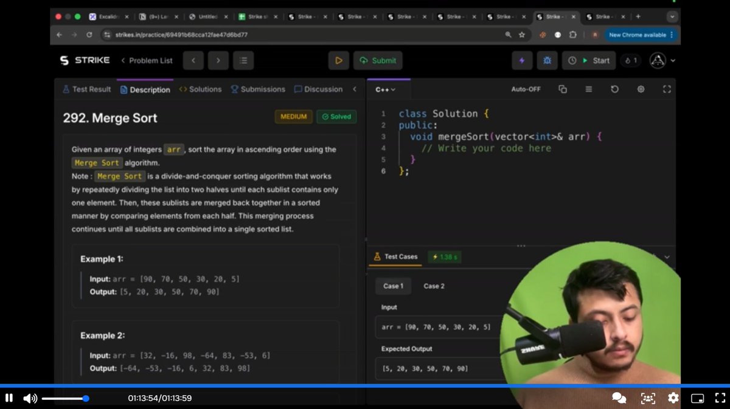Image resolution: width=730 pixels, height=409 pixels.
Task: Submit the solution
Action: (378, 60)
